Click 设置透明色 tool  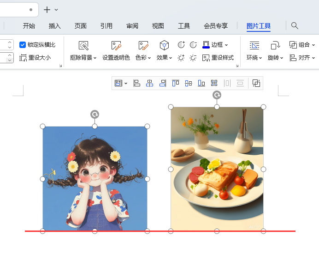[116, 51]
